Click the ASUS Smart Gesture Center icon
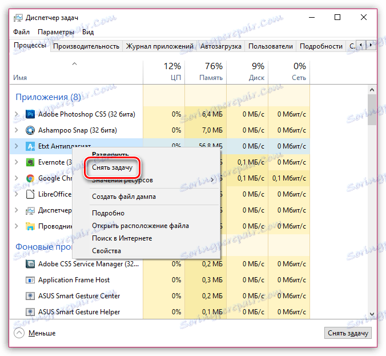Viewport: 386px width, 356px height. pyautogui.click(x=30, y=296)
